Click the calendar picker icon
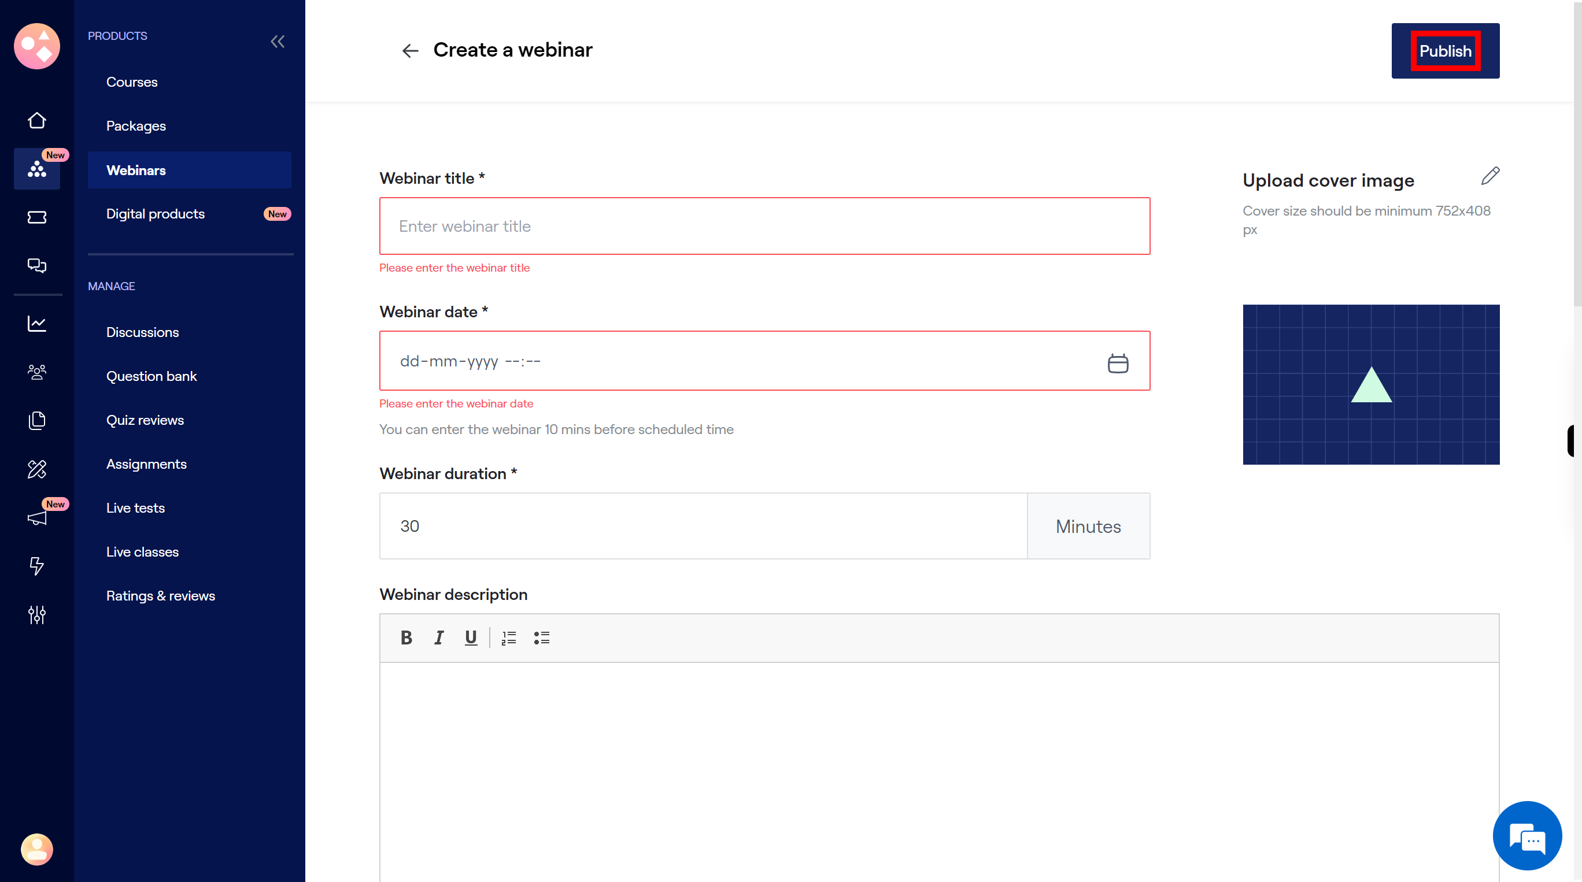The image size is (1582, 882). [1117, 362]
